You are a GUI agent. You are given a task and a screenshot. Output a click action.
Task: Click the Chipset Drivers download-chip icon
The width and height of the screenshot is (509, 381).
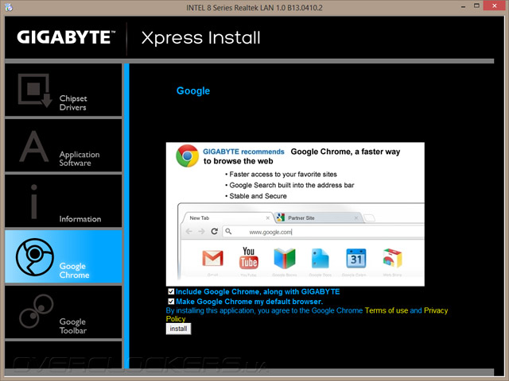tap(35, 90)
